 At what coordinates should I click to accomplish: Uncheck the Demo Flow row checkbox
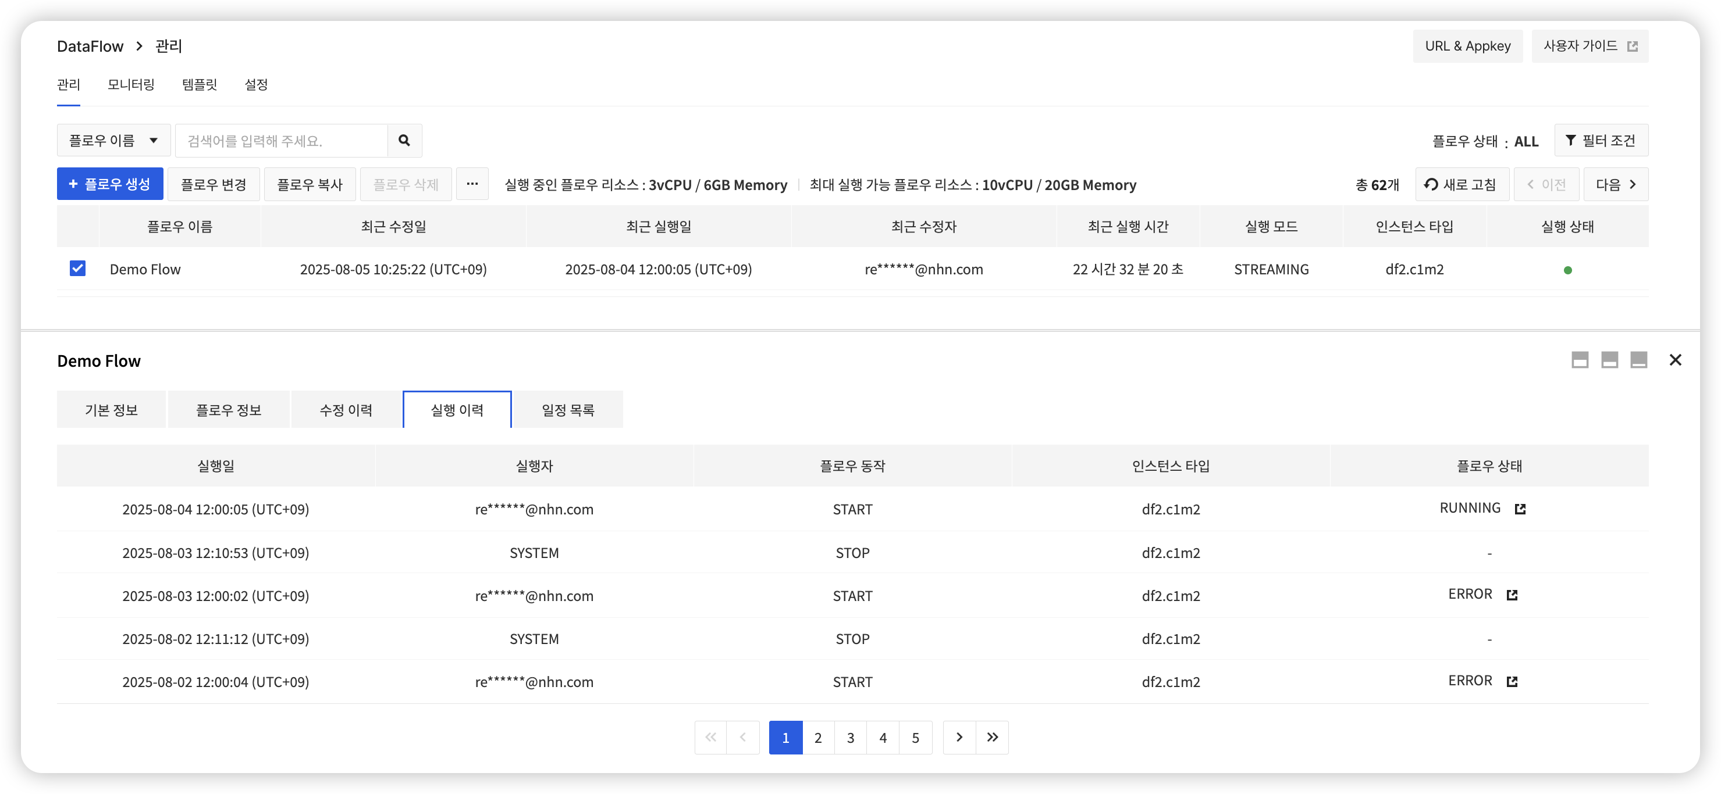[x=77, y=268]
